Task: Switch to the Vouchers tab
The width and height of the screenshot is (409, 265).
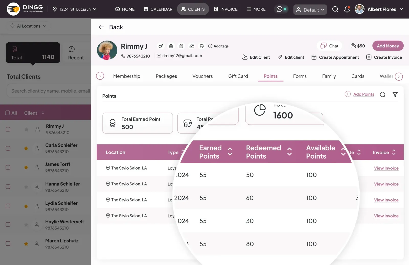Action: coord(202,76)
